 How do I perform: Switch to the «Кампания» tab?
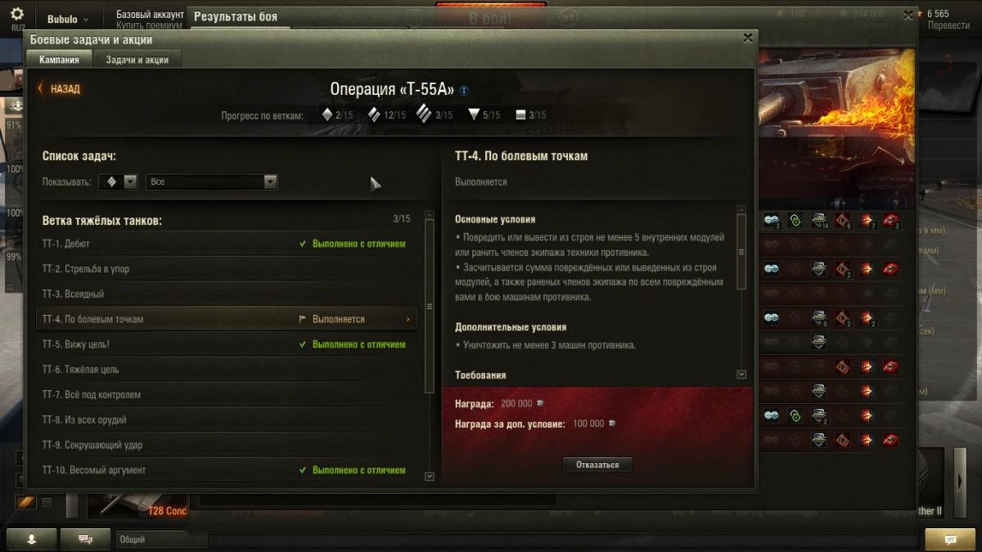pos(60,60)
